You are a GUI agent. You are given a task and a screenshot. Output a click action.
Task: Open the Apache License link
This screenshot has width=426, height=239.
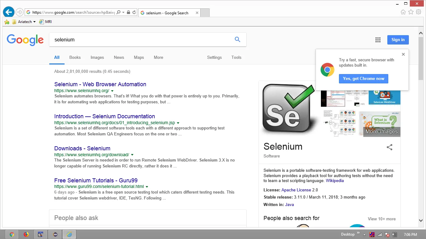[x=296, y=190]
